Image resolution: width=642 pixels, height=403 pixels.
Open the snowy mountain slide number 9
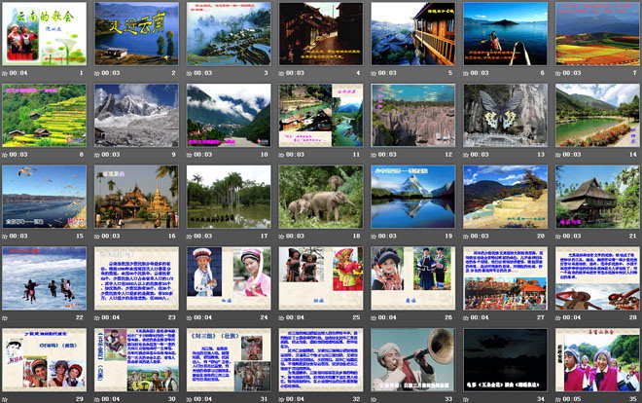pos(136,114)
